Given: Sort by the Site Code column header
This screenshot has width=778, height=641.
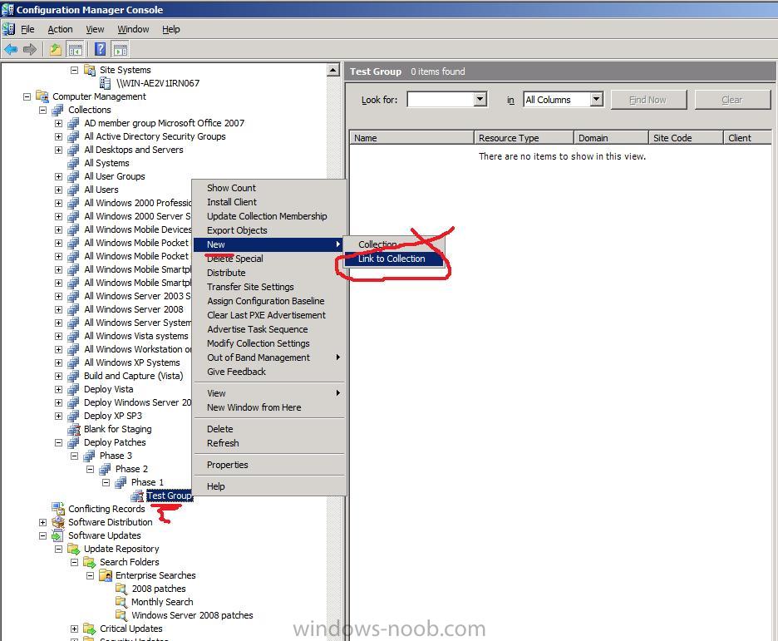Looking at the screenshot, I should click(686, 138).
